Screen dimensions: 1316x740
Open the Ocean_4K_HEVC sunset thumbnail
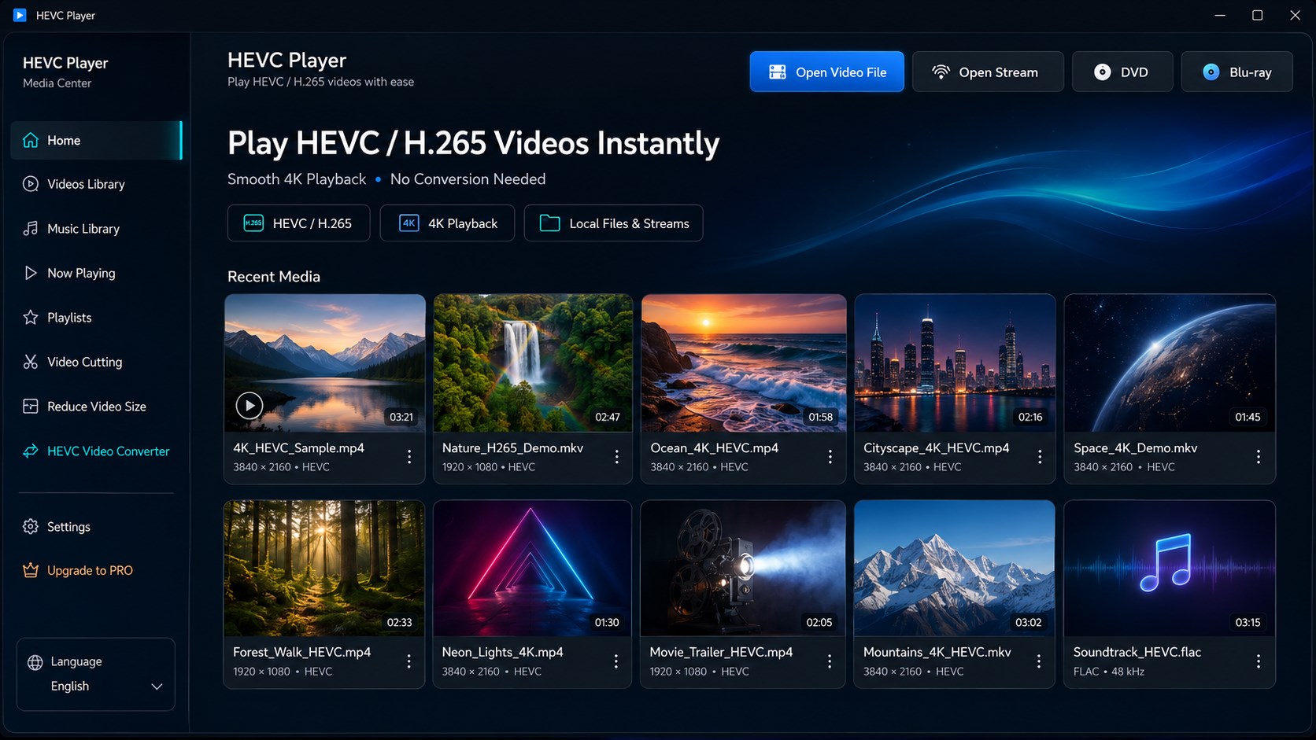[744, 363]
